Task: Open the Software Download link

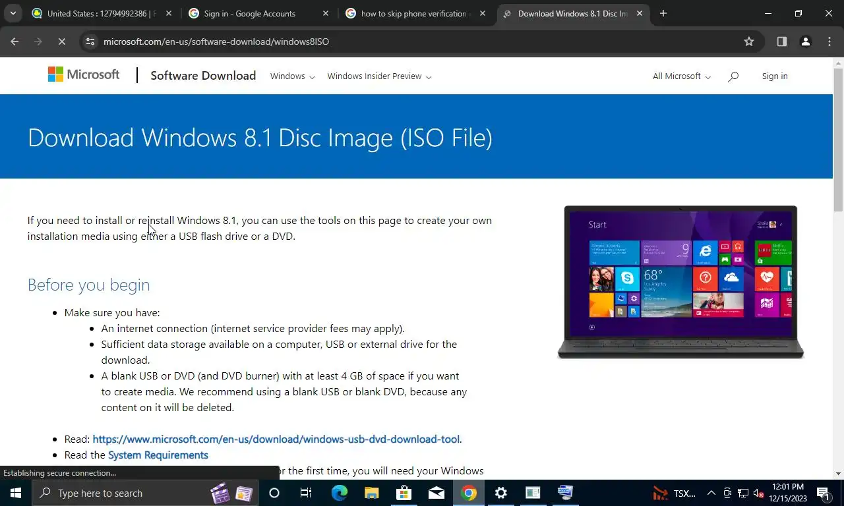Action: pyautogui.click(x=203, y=76)
